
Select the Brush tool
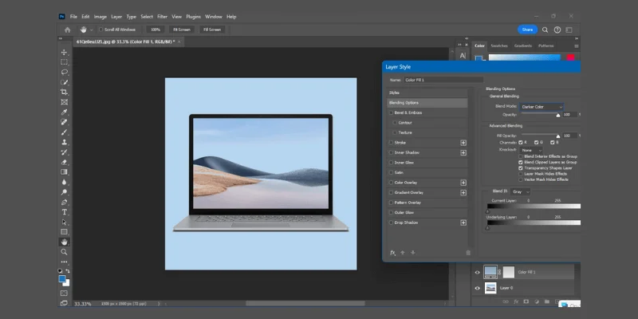tap(65, 132)
